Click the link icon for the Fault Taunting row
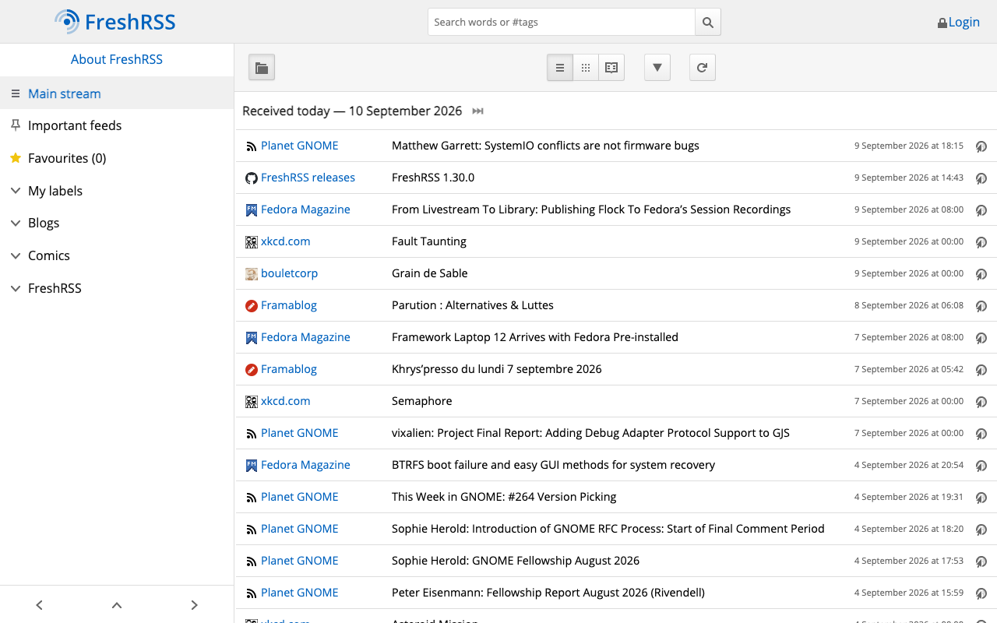The height and width of the screenshot is (623, 997). tap(981, 242)
